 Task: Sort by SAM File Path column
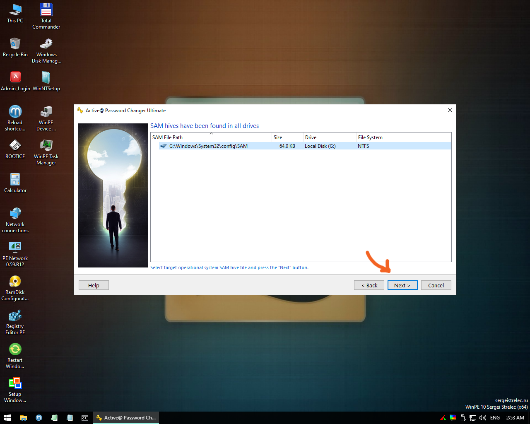click(x=211, y=137)
